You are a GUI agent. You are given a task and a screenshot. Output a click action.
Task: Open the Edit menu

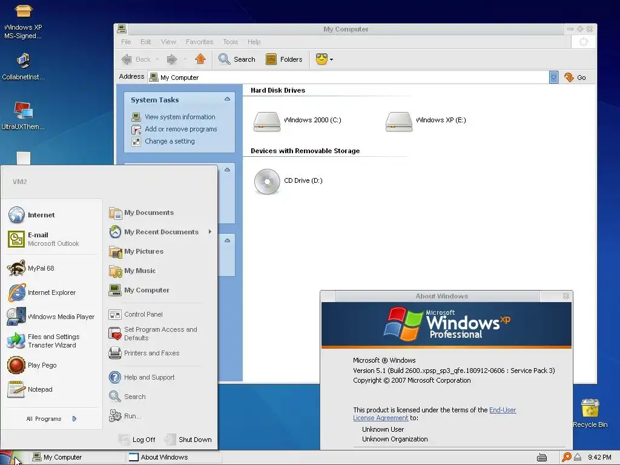[145, 42]
